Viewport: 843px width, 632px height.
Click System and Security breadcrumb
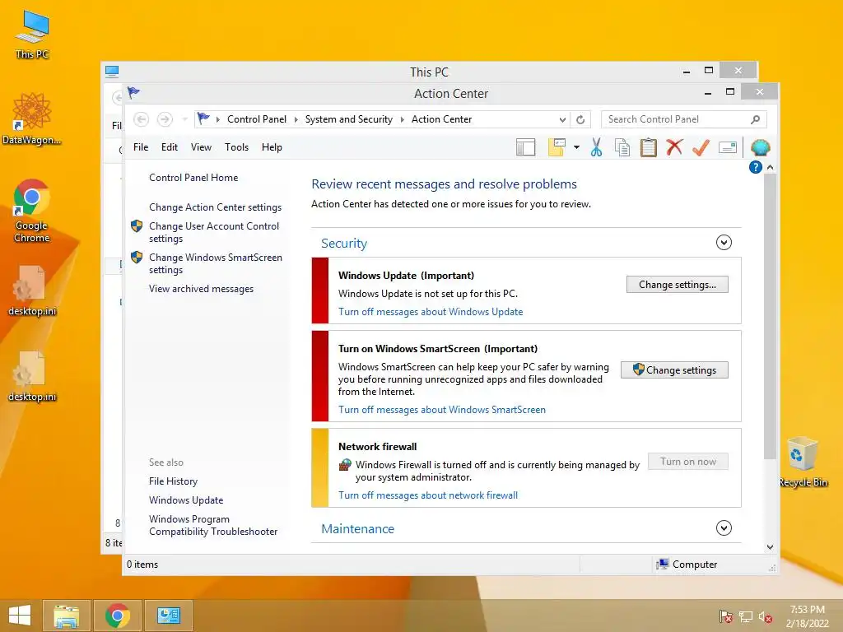(x=349, y=119)
